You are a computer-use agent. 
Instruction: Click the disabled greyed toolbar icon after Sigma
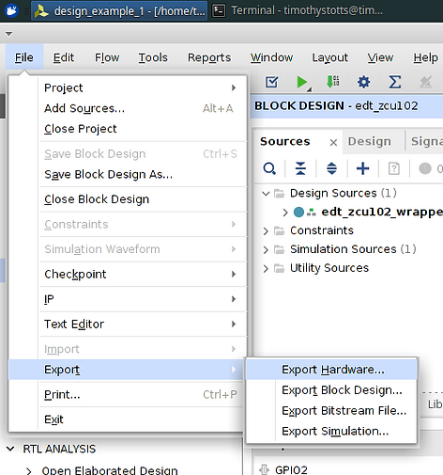pos(426,82)
